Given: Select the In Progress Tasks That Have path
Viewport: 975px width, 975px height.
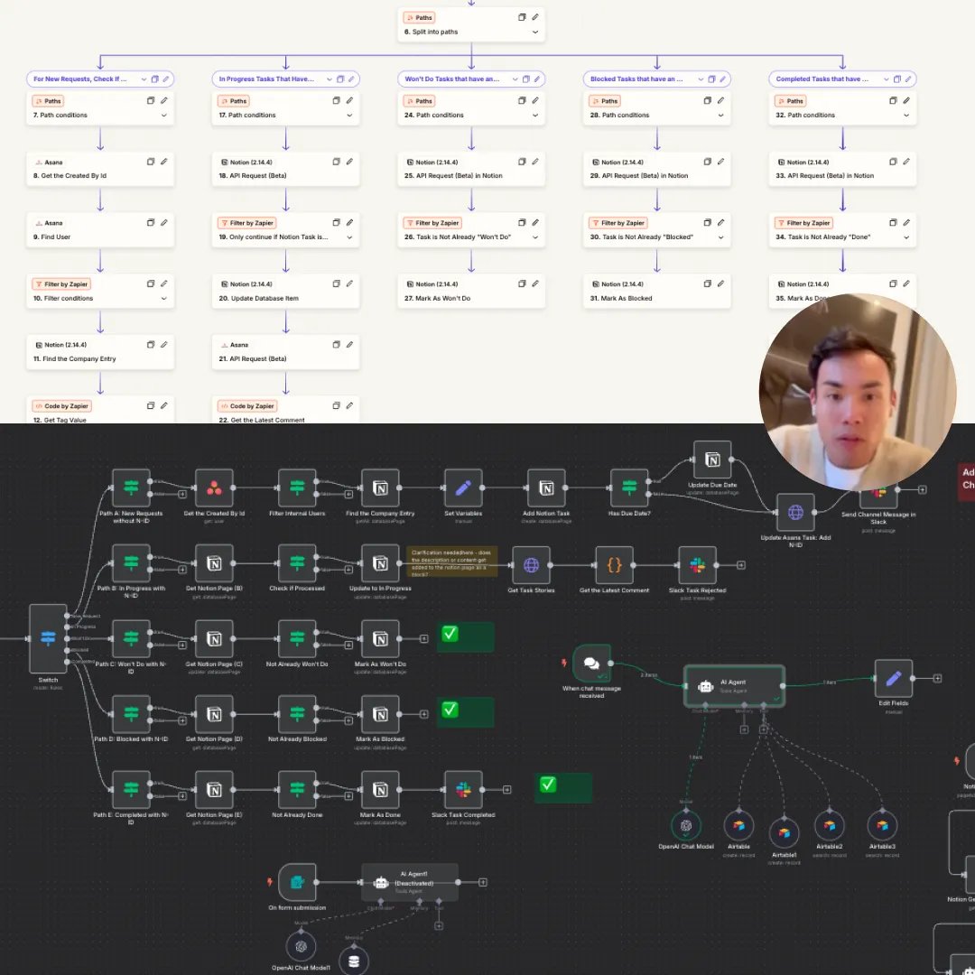Looking at the screenshot, I should point(266,79).
